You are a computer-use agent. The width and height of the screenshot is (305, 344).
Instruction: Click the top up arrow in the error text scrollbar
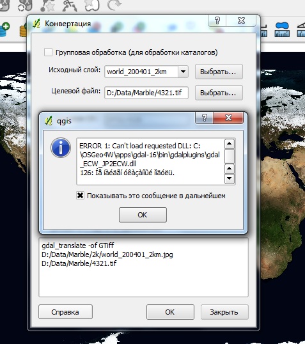(230, 144)
